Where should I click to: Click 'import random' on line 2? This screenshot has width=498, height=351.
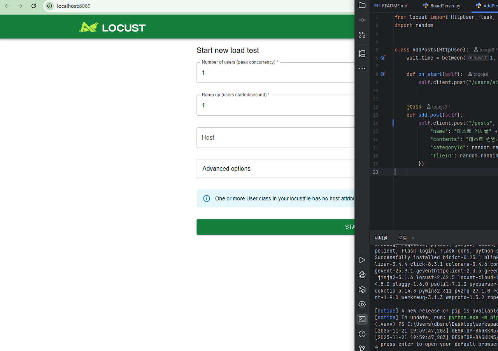pos(414,25)
